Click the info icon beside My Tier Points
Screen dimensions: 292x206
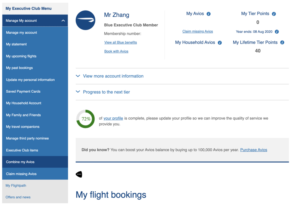[x=274, y=14]
